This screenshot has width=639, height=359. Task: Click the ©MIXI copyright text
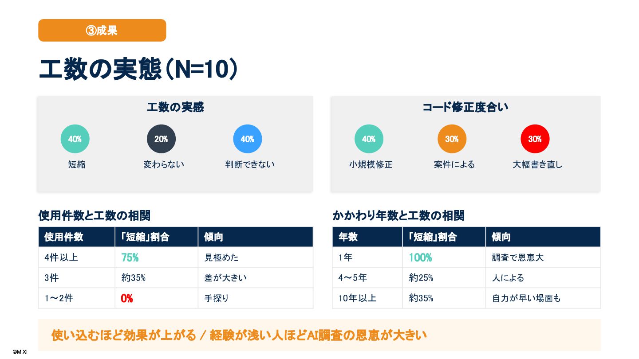[x=20, y=352]
